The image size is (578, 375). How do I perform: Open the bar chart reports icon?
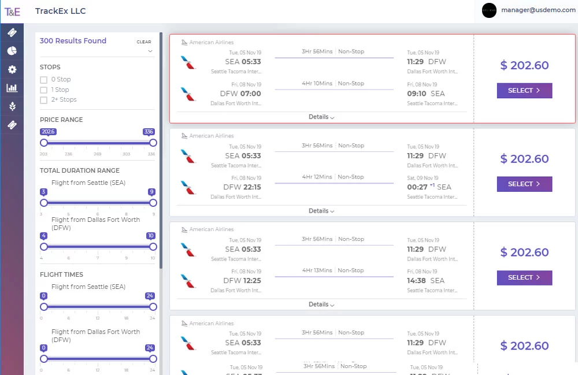(x=12, y=88)
